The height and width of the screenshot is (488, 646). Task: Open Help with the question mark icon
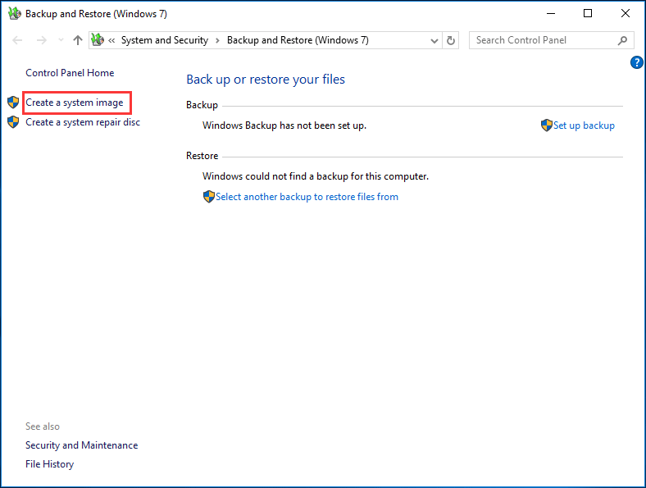(636, 62)
